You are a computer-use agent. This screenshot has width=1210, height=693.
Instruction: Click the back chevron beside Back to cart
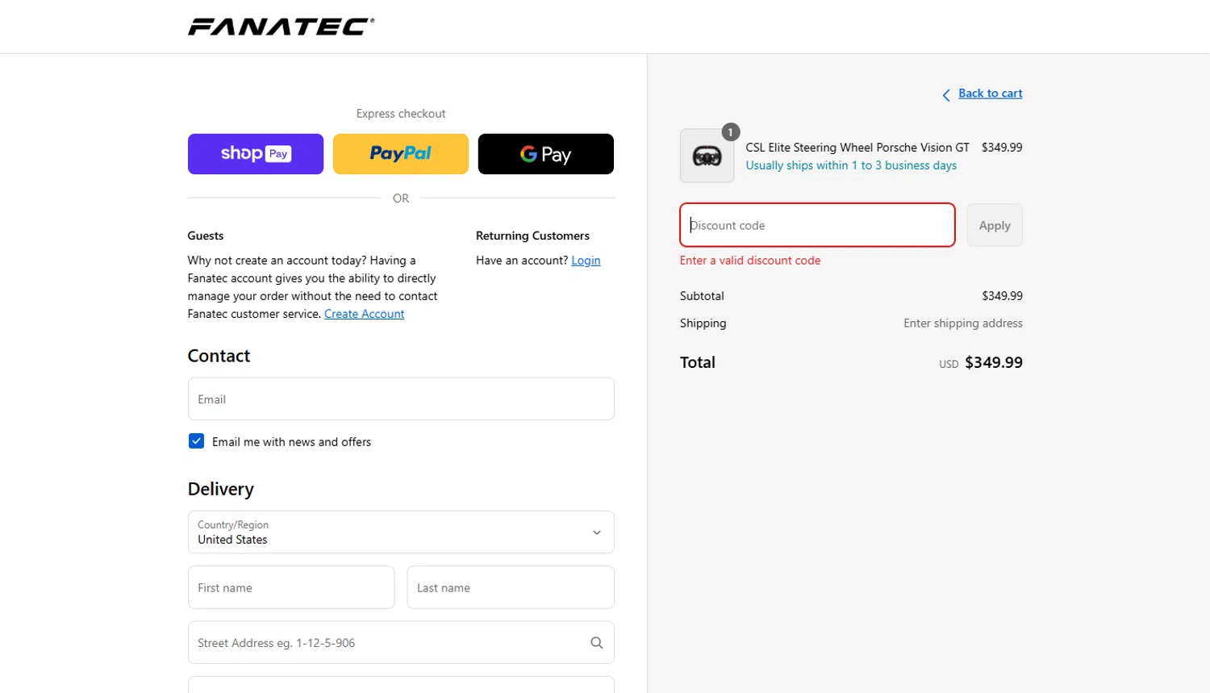(x=946, y=95)
